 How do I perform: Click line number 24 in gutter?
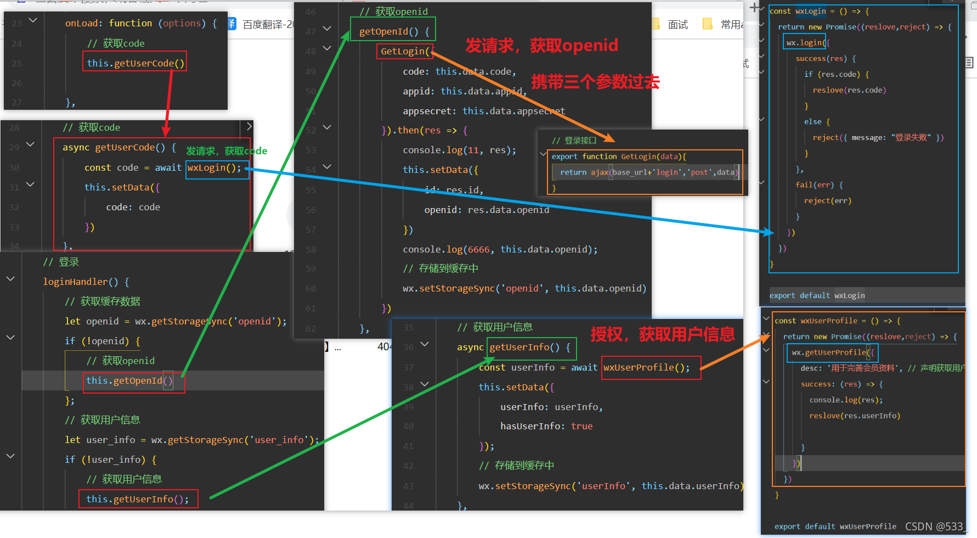pos(16,44)
